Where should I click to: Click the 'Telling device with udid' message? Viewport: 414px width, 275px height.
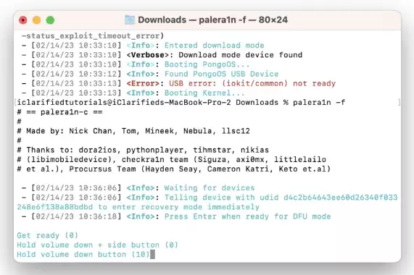[x=281, y=198]
